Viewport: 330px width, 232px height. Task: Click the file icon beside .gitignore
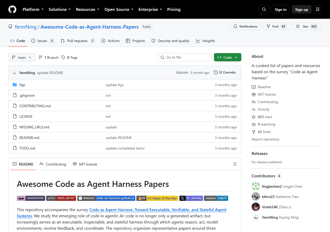tap(15, 95)
